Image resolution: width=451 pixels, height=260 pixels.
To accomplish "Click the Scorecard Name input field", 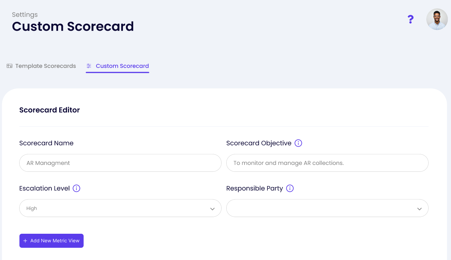I will tap(120, 163).
